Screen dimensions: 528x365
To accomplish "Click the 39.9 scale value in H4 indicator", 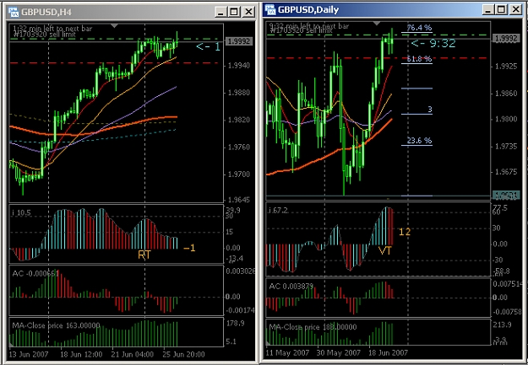I will coord(234,210).
